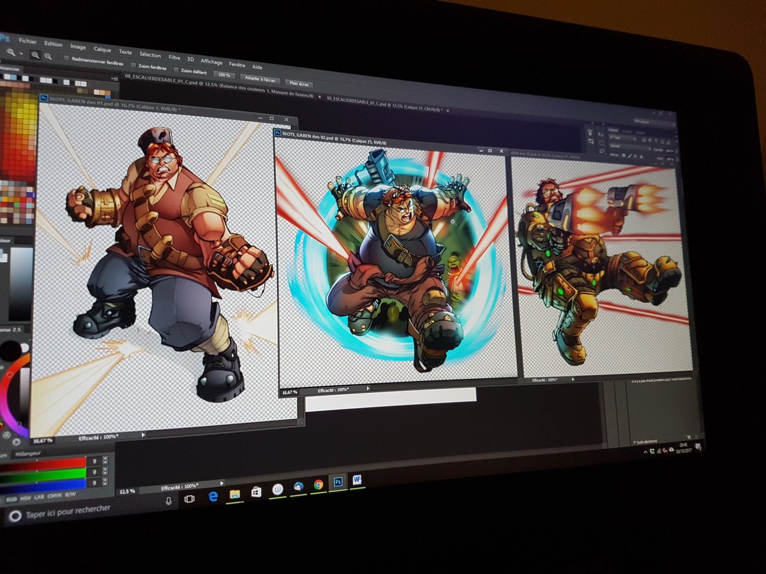Open the Edition menu
The image size is (766, 574).
point(54,44)
